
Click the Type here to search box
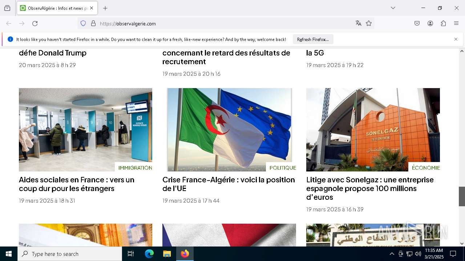(70, 254)
